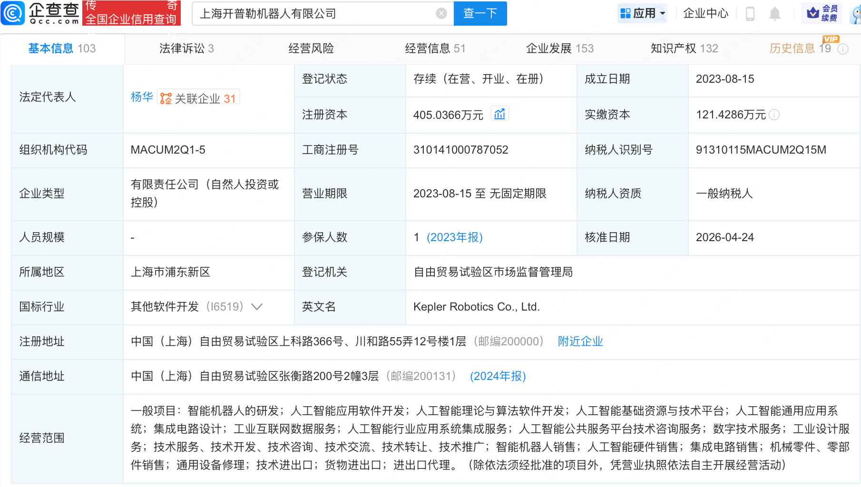
Task: Click the Qichacha logo icon
Action: point(13,13)
